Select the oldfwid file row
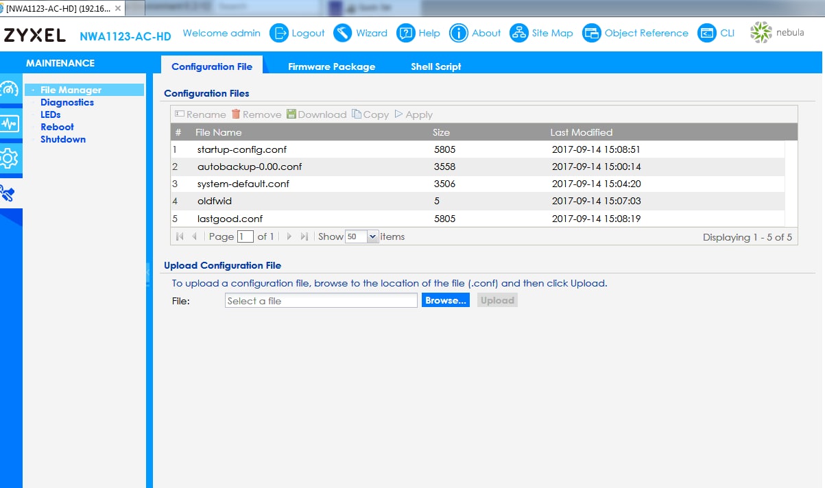This screenshot has width=825, height=488. (477, 201)
